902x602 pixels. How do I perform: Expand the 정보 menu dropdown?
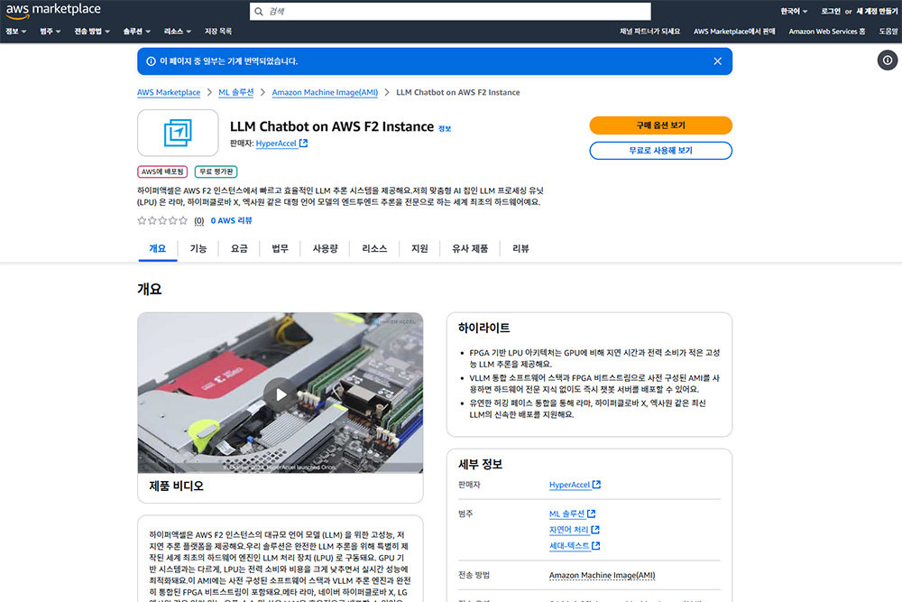(x=15, y=32)
